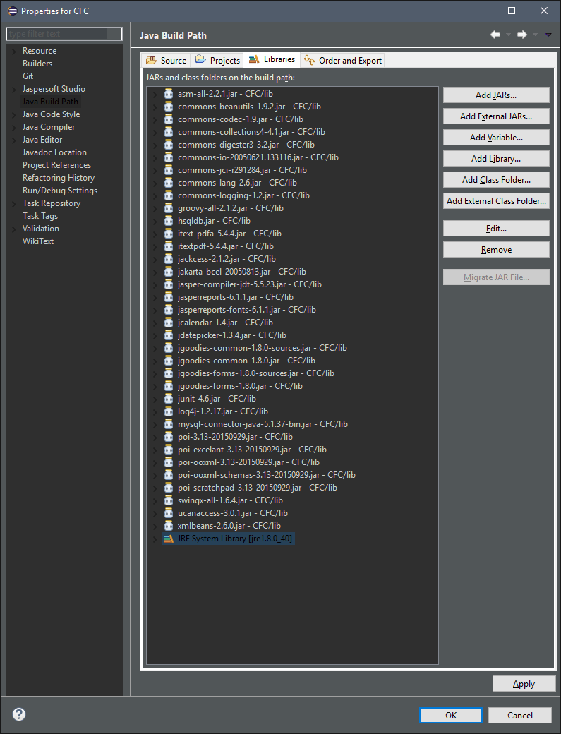This screenshot has width=561, height=734.
Task: Expand the JRE System Library entry
Action: (156, 539)
